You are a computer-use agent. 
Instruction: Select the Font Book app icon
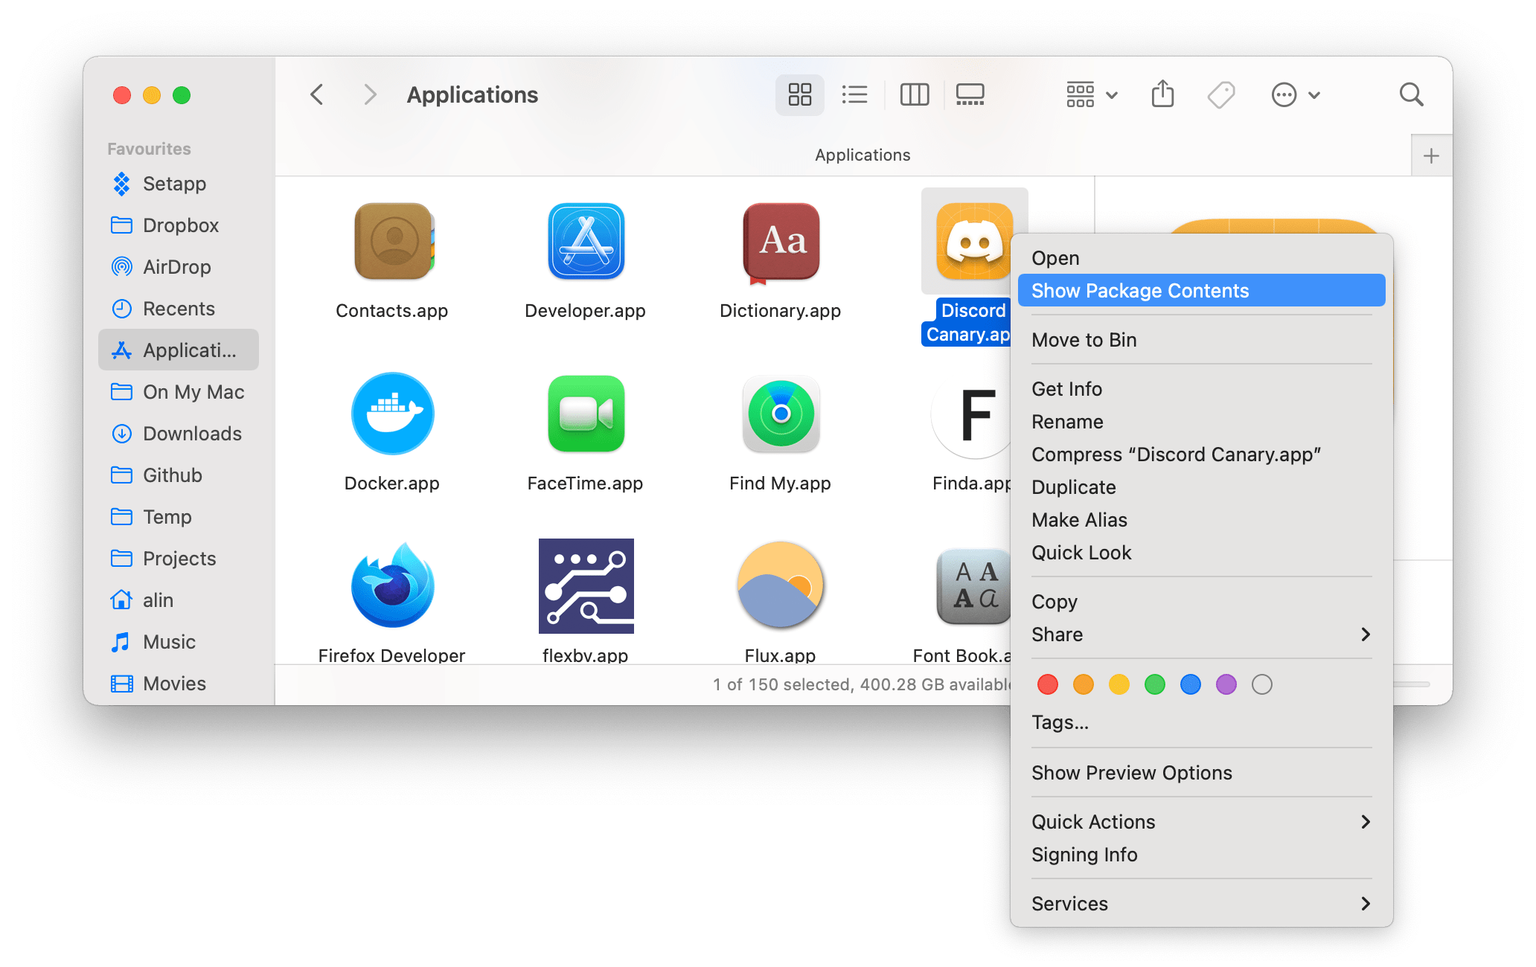(x=974, y=586)
